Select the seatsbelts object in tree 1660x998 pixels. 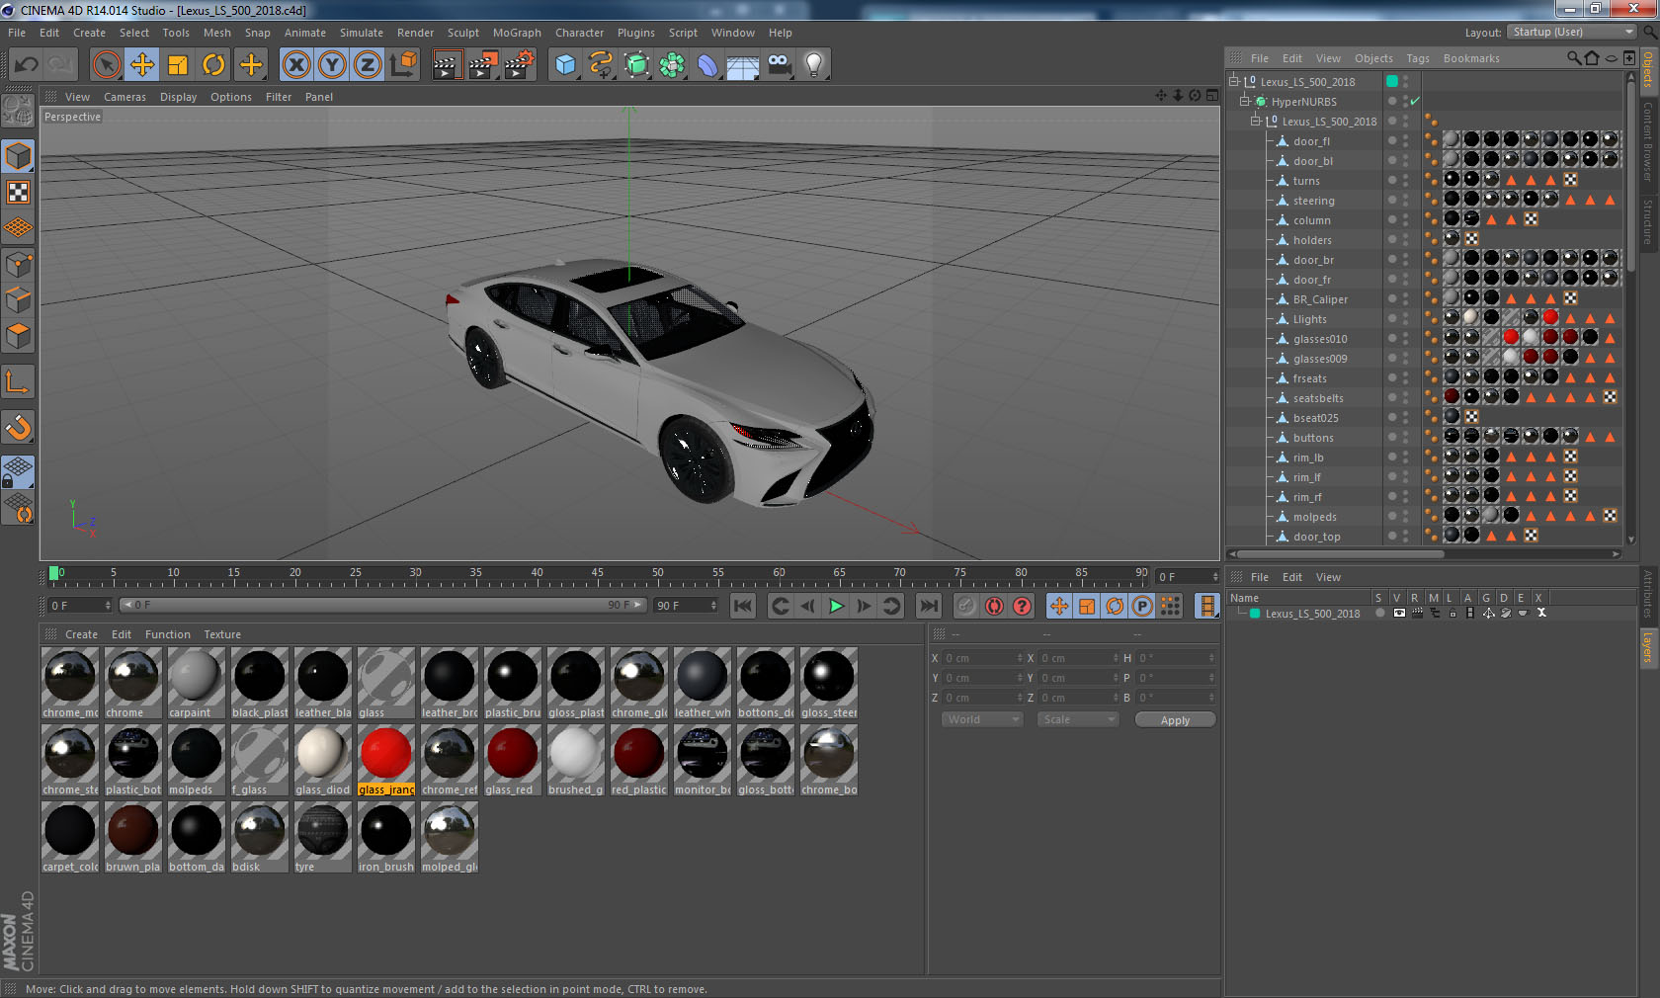[x=1318, y=398]
